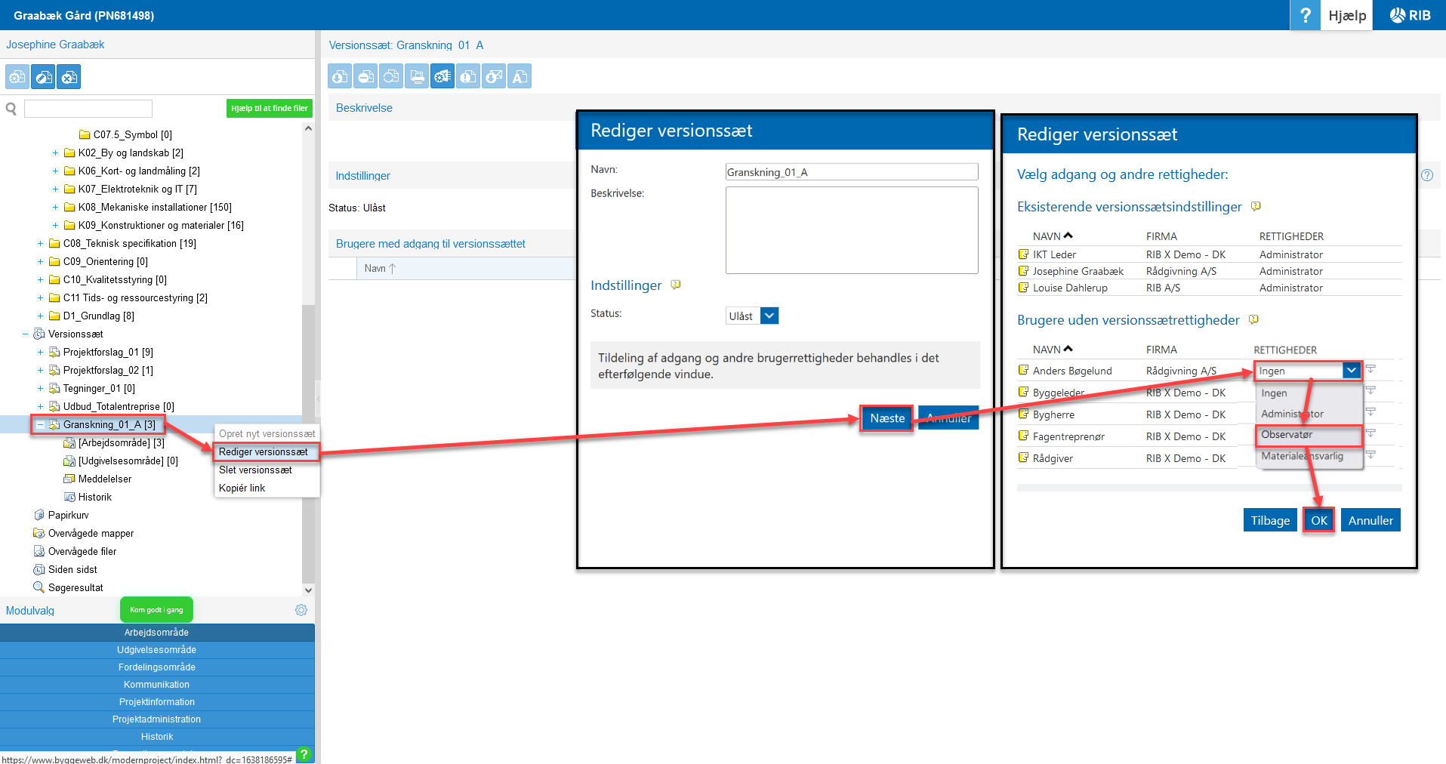The width and height of the screenshot is (1446, 764).
Task: Click the print folder toolbar icon
Action: pyautogui.click(x=417, y=76)
